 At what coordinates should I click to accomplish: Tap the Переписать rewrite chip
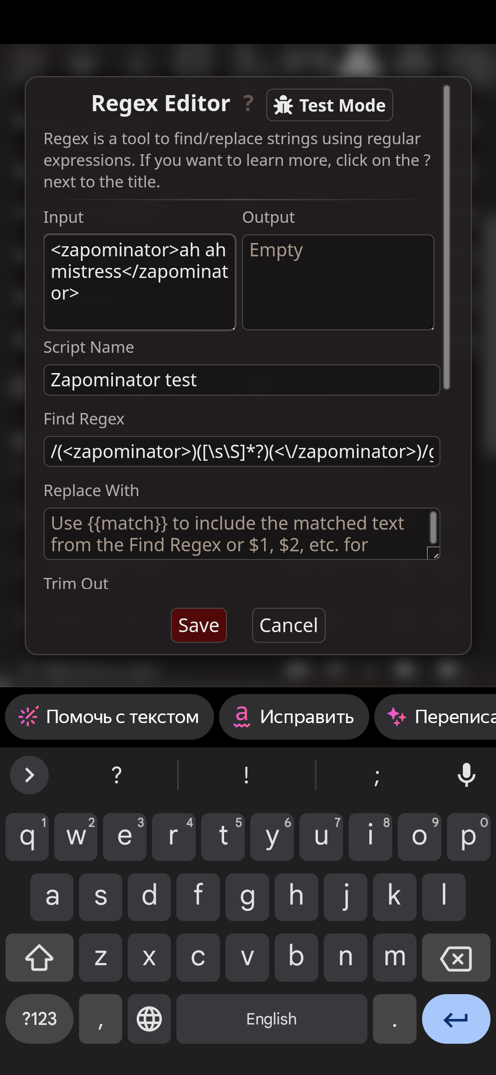tap(435, 717)
